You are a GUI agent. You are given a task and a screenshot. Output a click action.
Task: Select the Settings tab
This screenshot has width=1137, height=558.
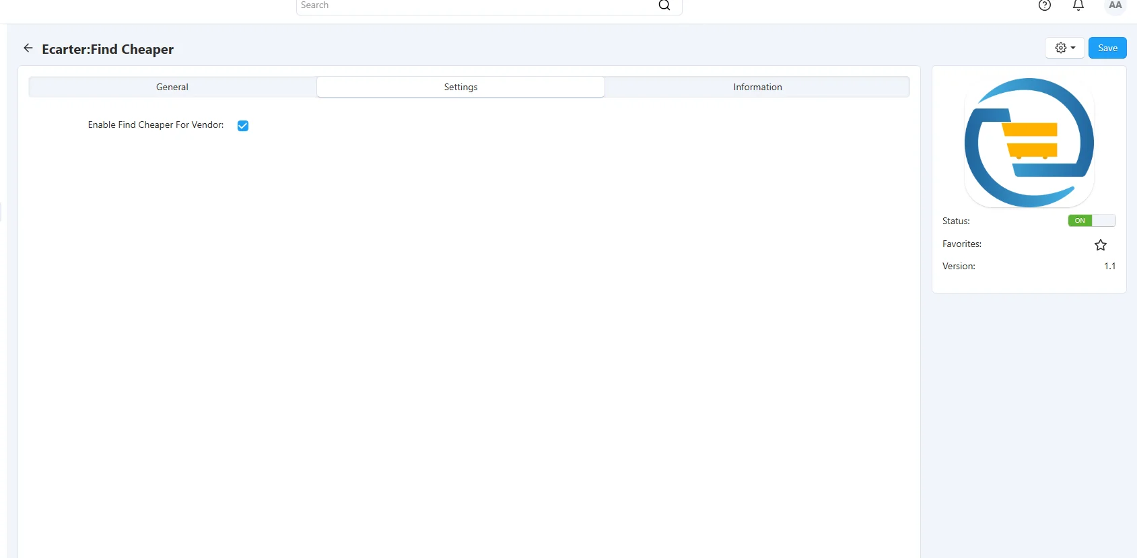(x=460, y=87)
